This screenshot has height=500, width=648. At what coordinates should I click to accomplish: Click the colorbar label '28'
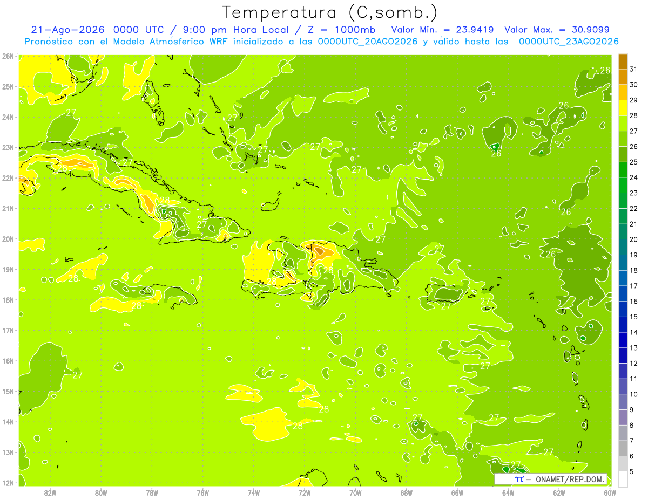634,115
